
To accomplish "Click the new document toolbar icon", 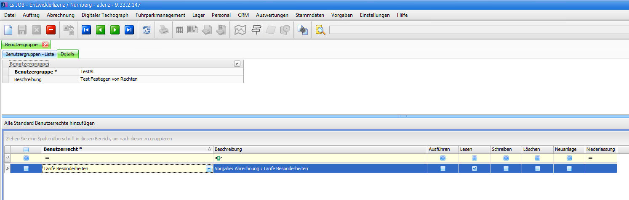I will pos(8,30).
